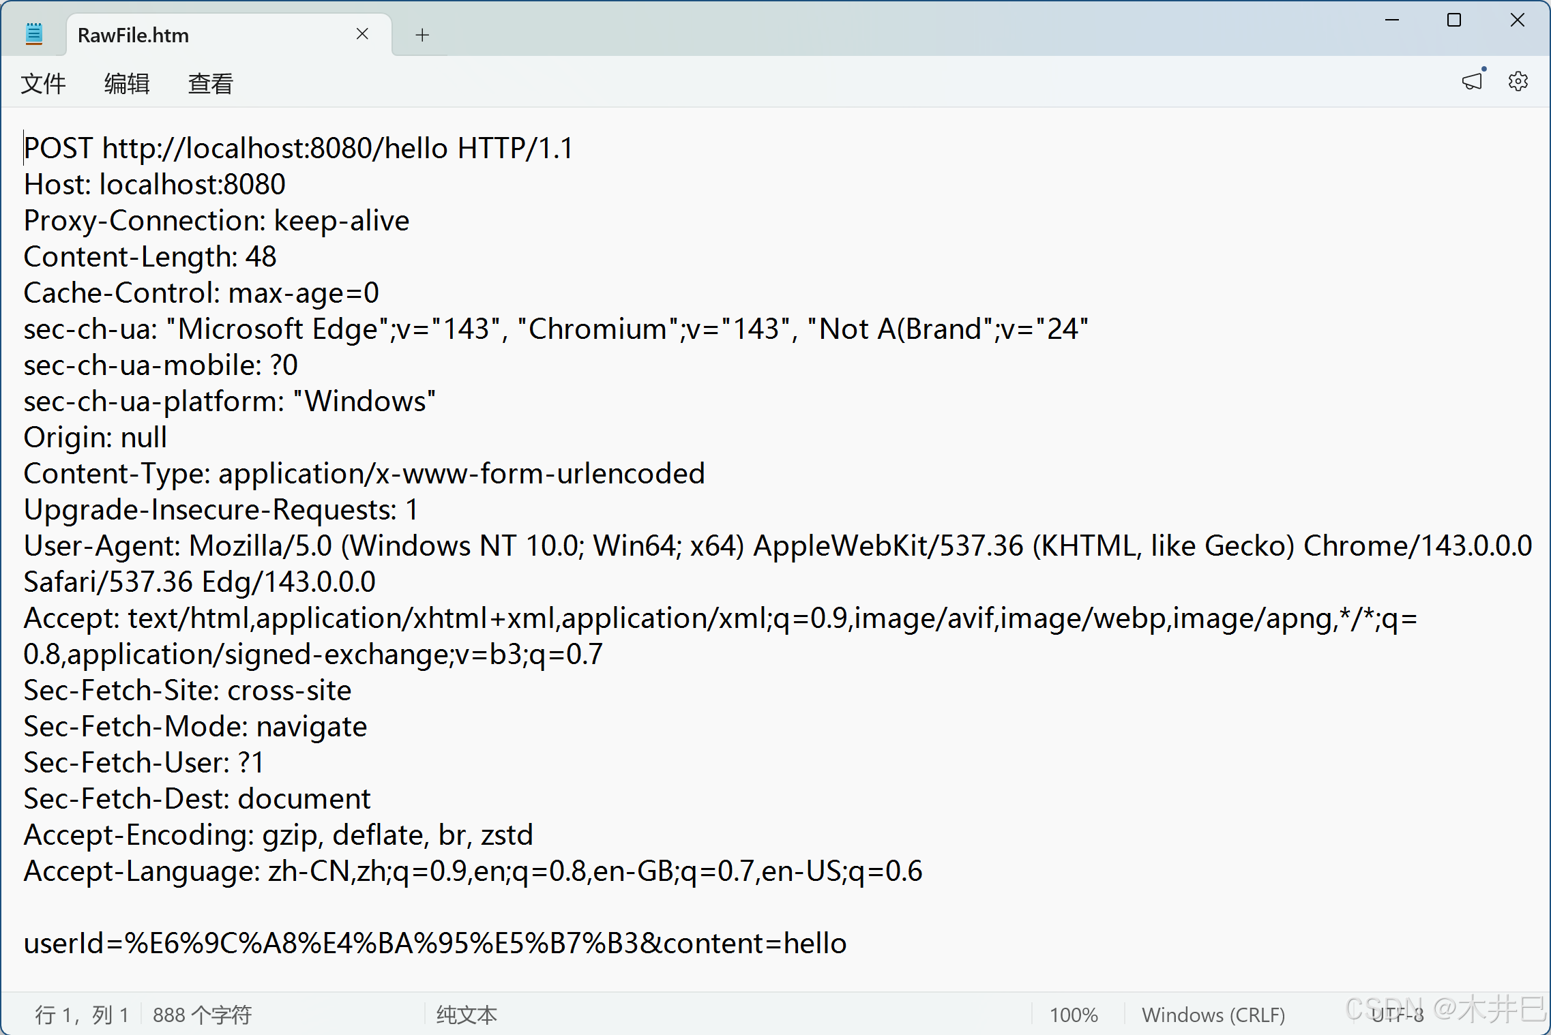Place cursor in the Content-Length: 48 line

pyautogui.click(x=150, y=258)
